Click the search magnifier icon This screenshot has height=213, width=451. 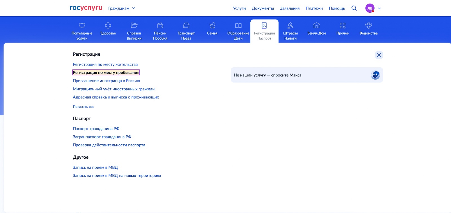click(x=354, y=8)
